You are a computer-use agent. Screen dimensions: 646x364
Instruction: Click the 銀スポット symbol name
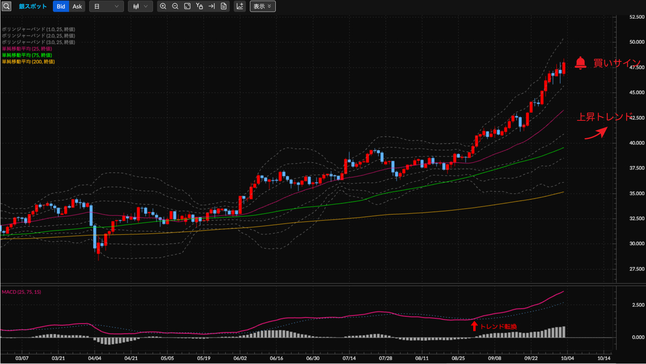point(33,6)
